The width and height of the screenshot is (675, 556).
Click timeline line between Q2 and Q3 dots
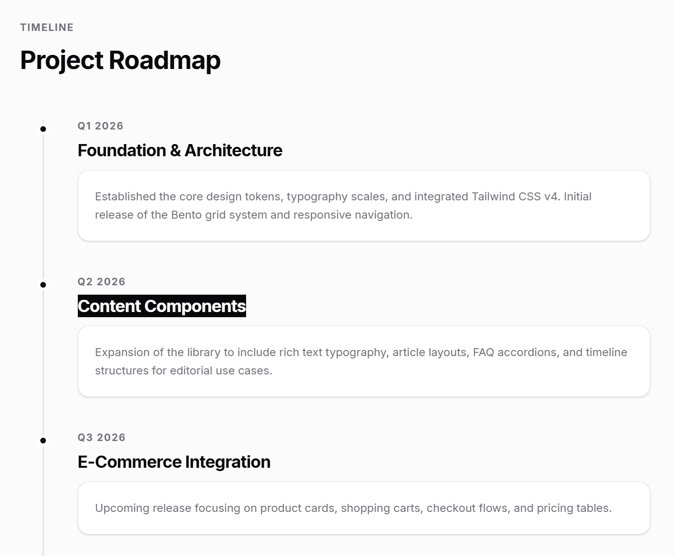[43, 362]
